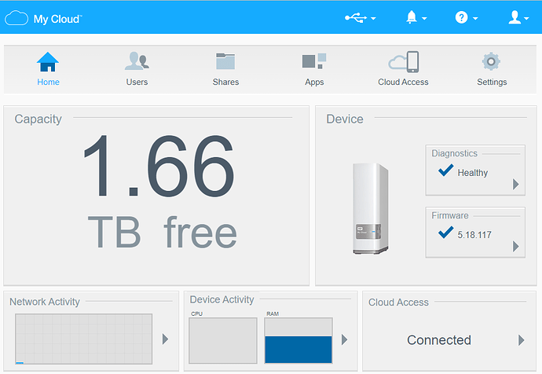Viewport: 542px width, 374px height.
Task: Go to the Home tab label
Action: point(48,82)
